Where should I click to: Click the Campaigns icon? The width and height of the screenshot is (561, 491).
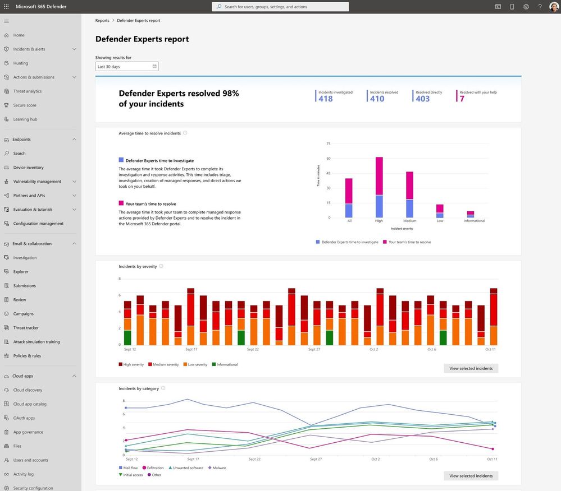pyautogui.click(x=6, y=313)
